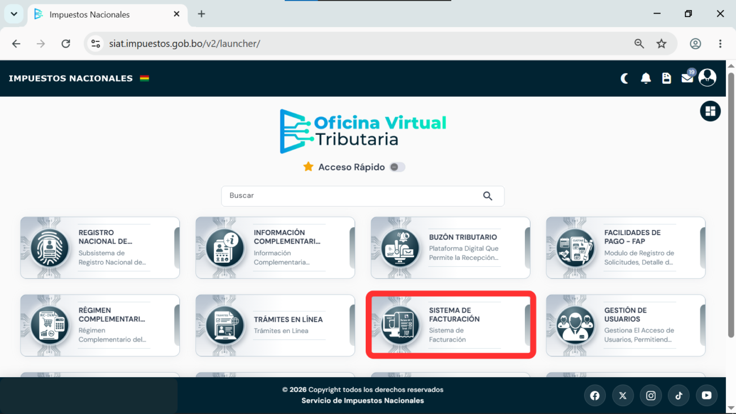Expand the tab search dropdown arrow
The image size is (736, 414).
coord(14,14)
